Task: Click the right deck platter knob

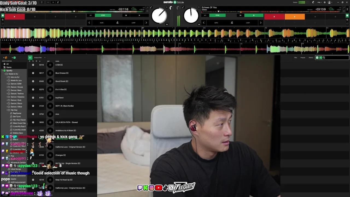Action: click(191, 16)
